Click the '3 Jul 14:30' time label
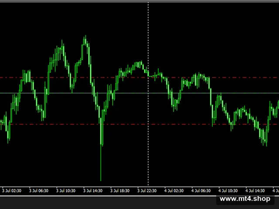279x209 pixels. click(93, 191)
